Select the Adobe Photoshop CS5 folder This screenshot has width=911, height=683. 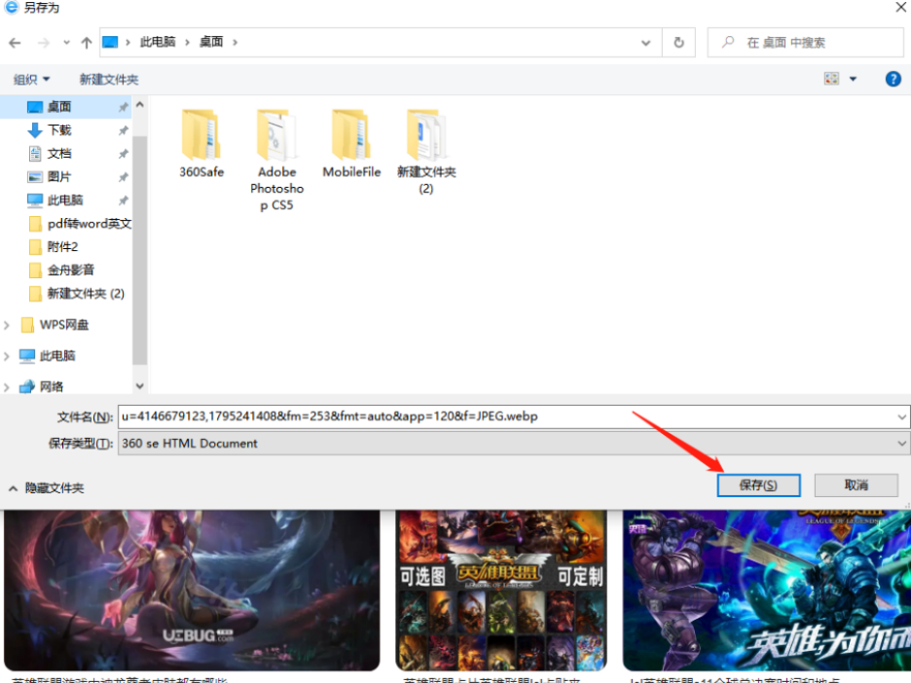point(276,160)
